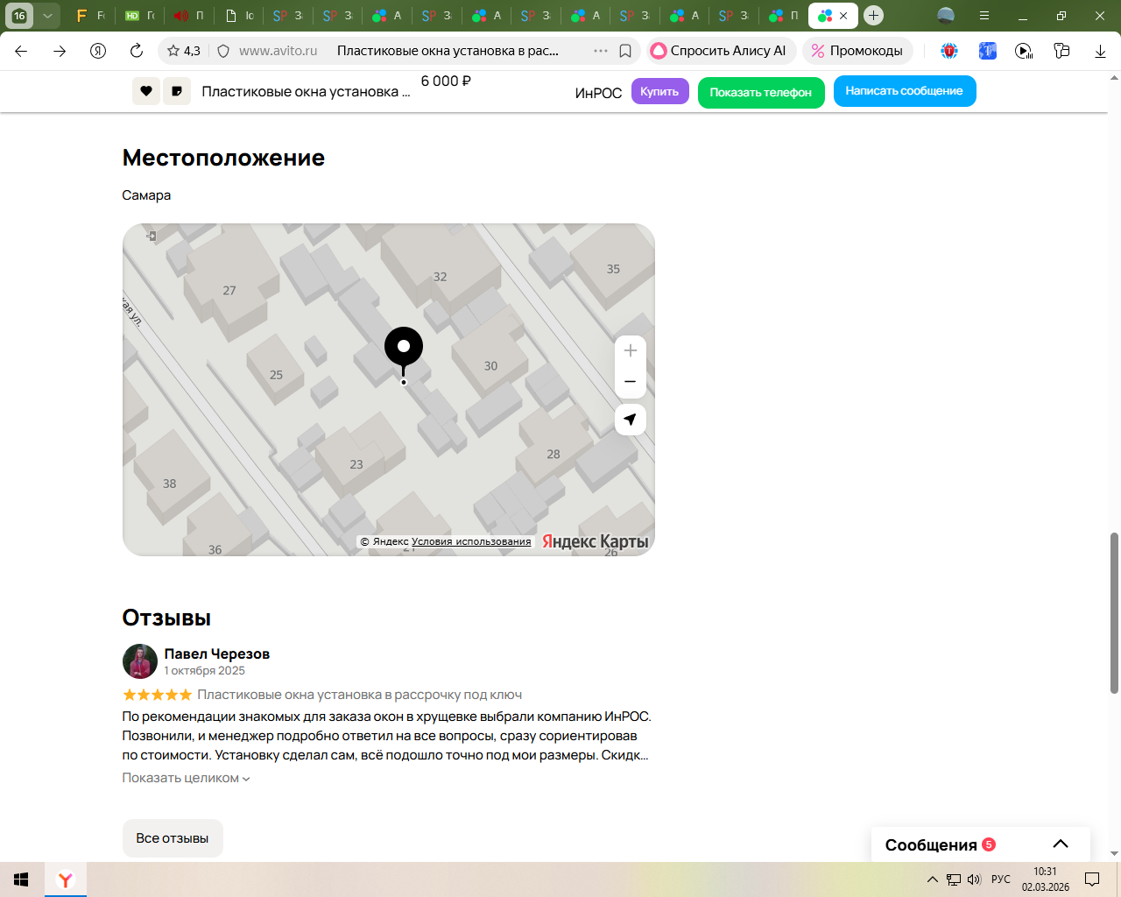The height and width of the screenshot is (897, 1121).
Task: Click the Сообщения unread badge 5
Action: pos(989,844)
